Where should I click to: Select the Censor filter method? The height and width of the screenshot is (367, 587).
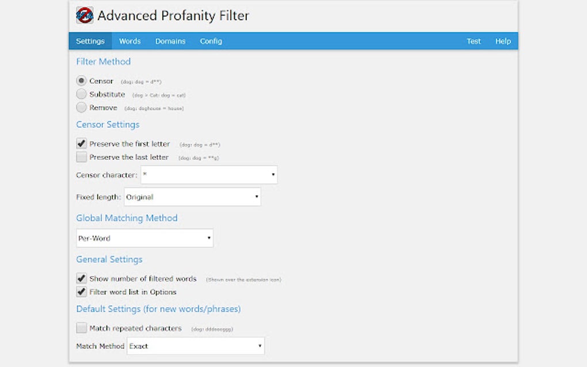81,81
